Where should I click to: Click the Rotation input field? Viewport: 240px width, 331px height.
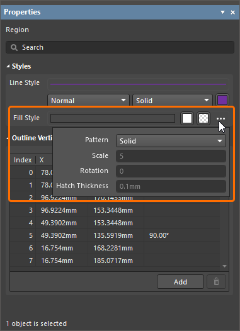[x=171, y=171]
